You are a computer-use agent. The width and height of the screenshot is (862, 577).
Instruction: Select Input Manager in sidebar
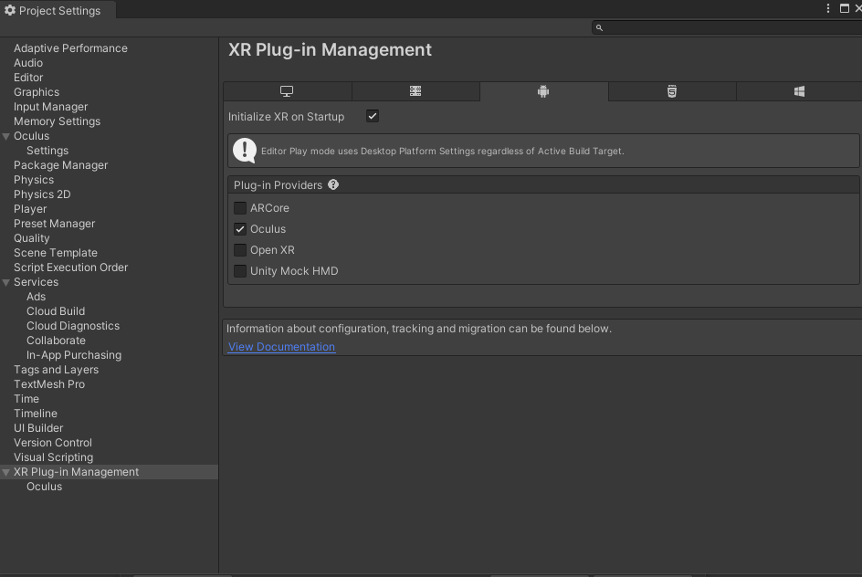coord(50,107)
